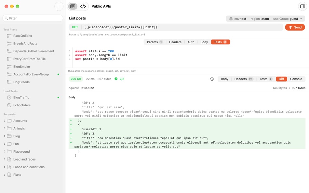Open the response Body tab
The width and height of the screenshot is (309, 193).
click(224, 79)
